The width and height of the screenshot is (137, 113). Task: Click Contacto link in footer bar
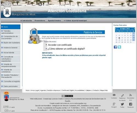click(x=96, y=90)
